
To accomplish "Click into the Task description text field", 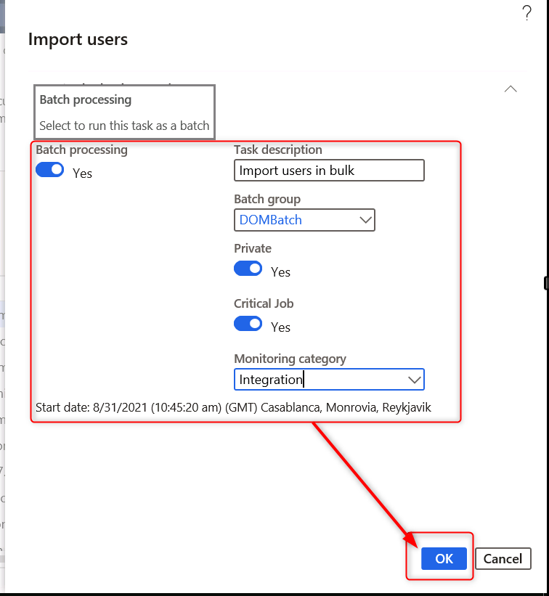I will [x=329, y=171].
